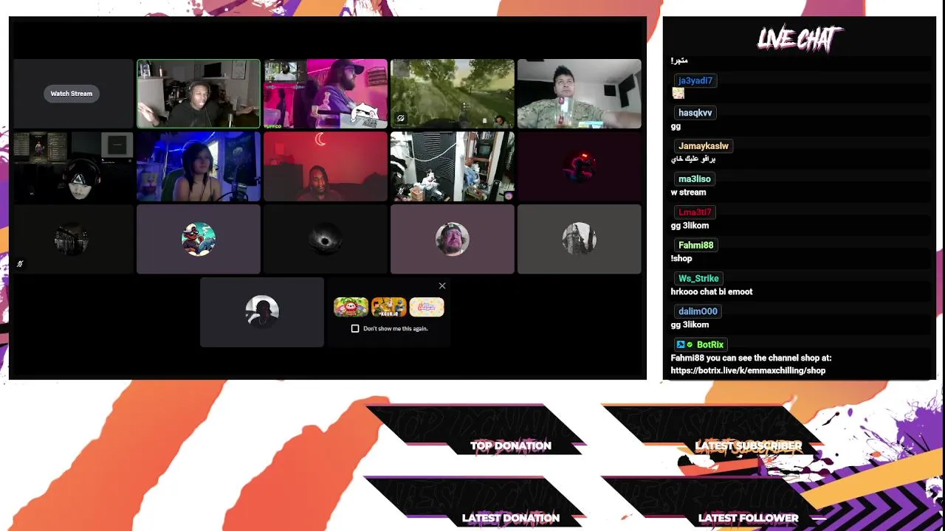Open the pastel pink game icon in the popup

[x=427, y=307]
